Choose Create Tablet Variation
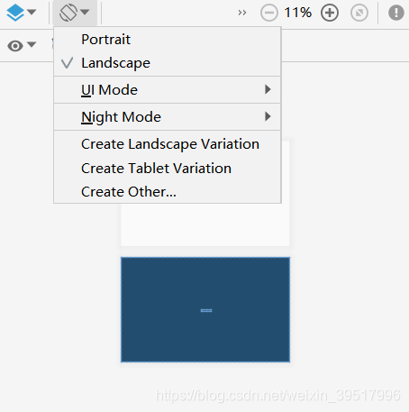 tap(168, 168)
